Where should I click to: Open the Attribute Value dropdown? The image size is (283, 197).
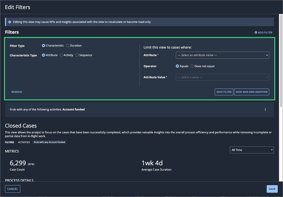click(x=222, y=77)
